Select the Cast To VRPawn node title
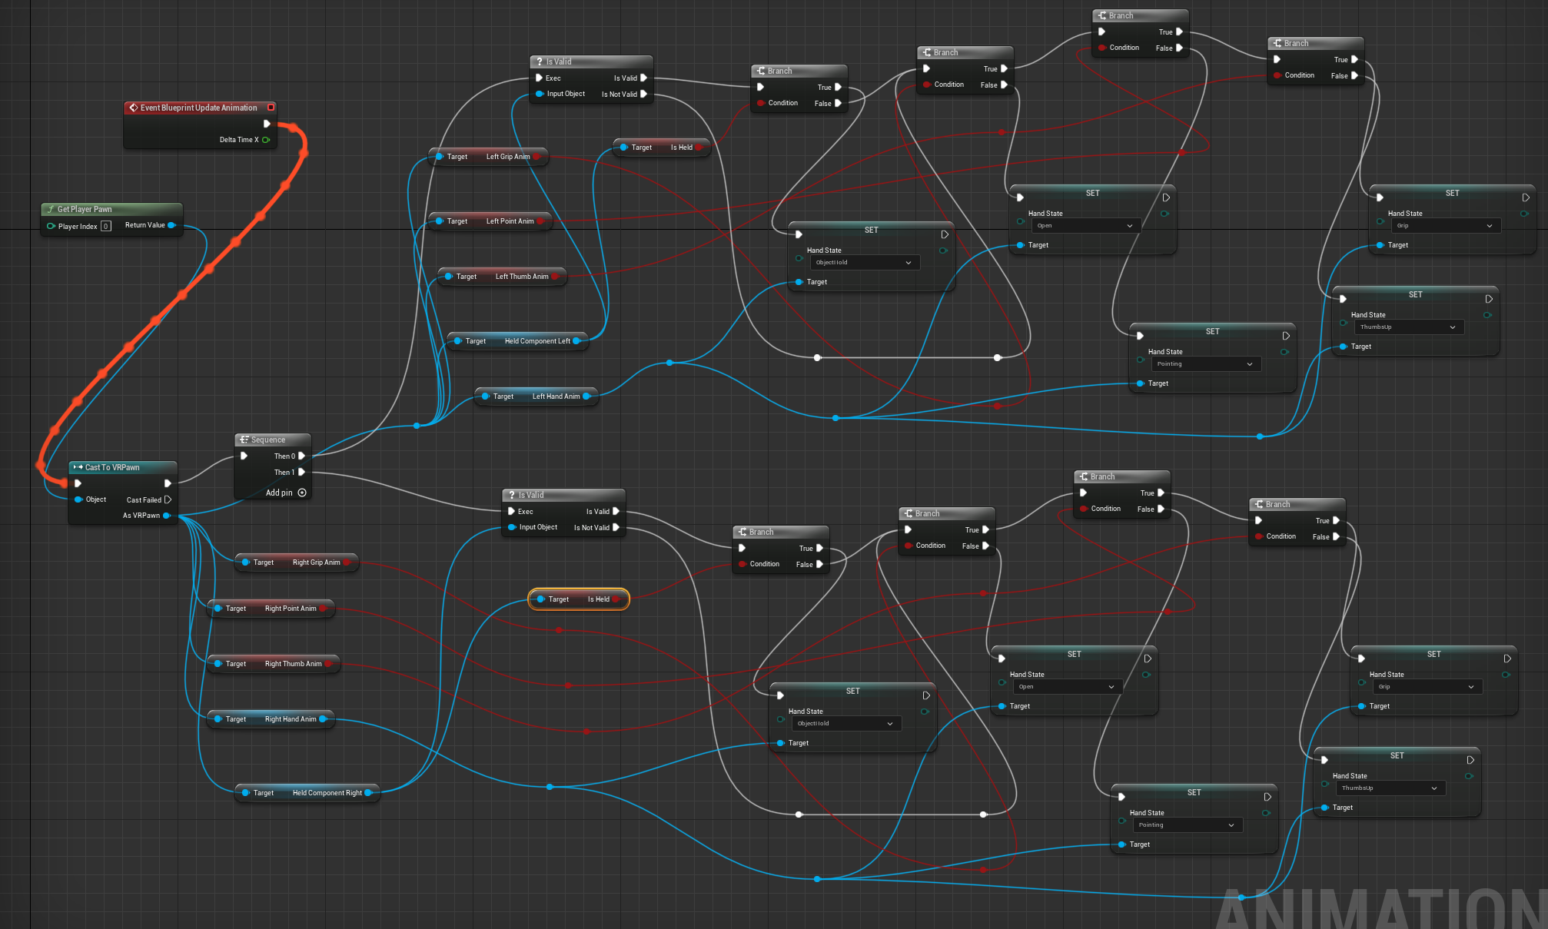 tap(112, 467)
